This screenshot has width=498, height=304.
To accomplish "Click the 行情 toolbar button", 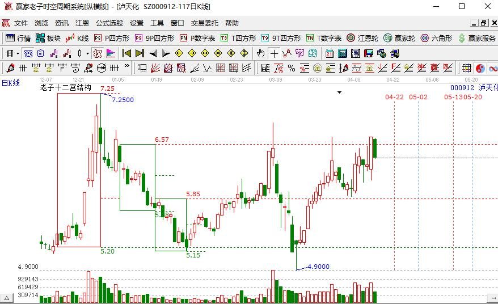I will 18,38.
